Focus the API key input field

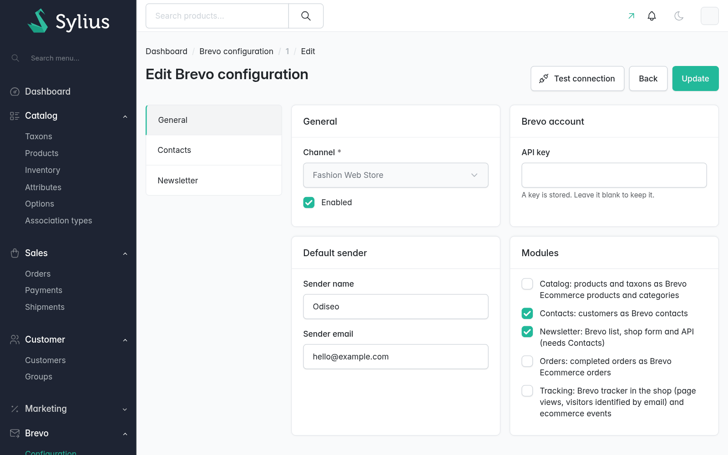pyautogui.click(x=614, y=175)
